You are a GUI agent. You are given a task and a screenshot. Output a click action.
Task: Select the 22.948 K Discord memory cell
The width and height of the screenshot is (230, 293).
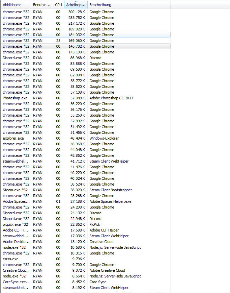click(x=78, y=219)
